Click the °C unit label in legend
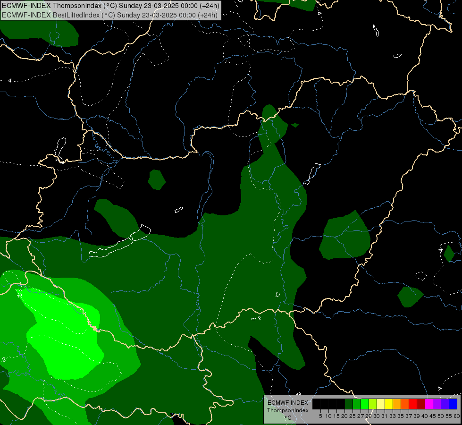This screenshot has height=425, width=462. tap(288, 418)
